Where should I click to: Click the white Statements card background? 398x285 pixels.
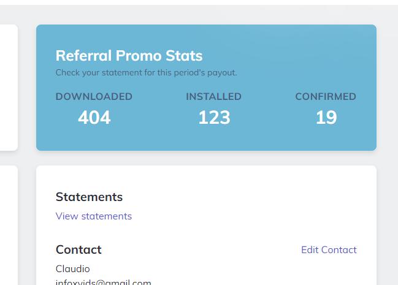click(207, 226)
